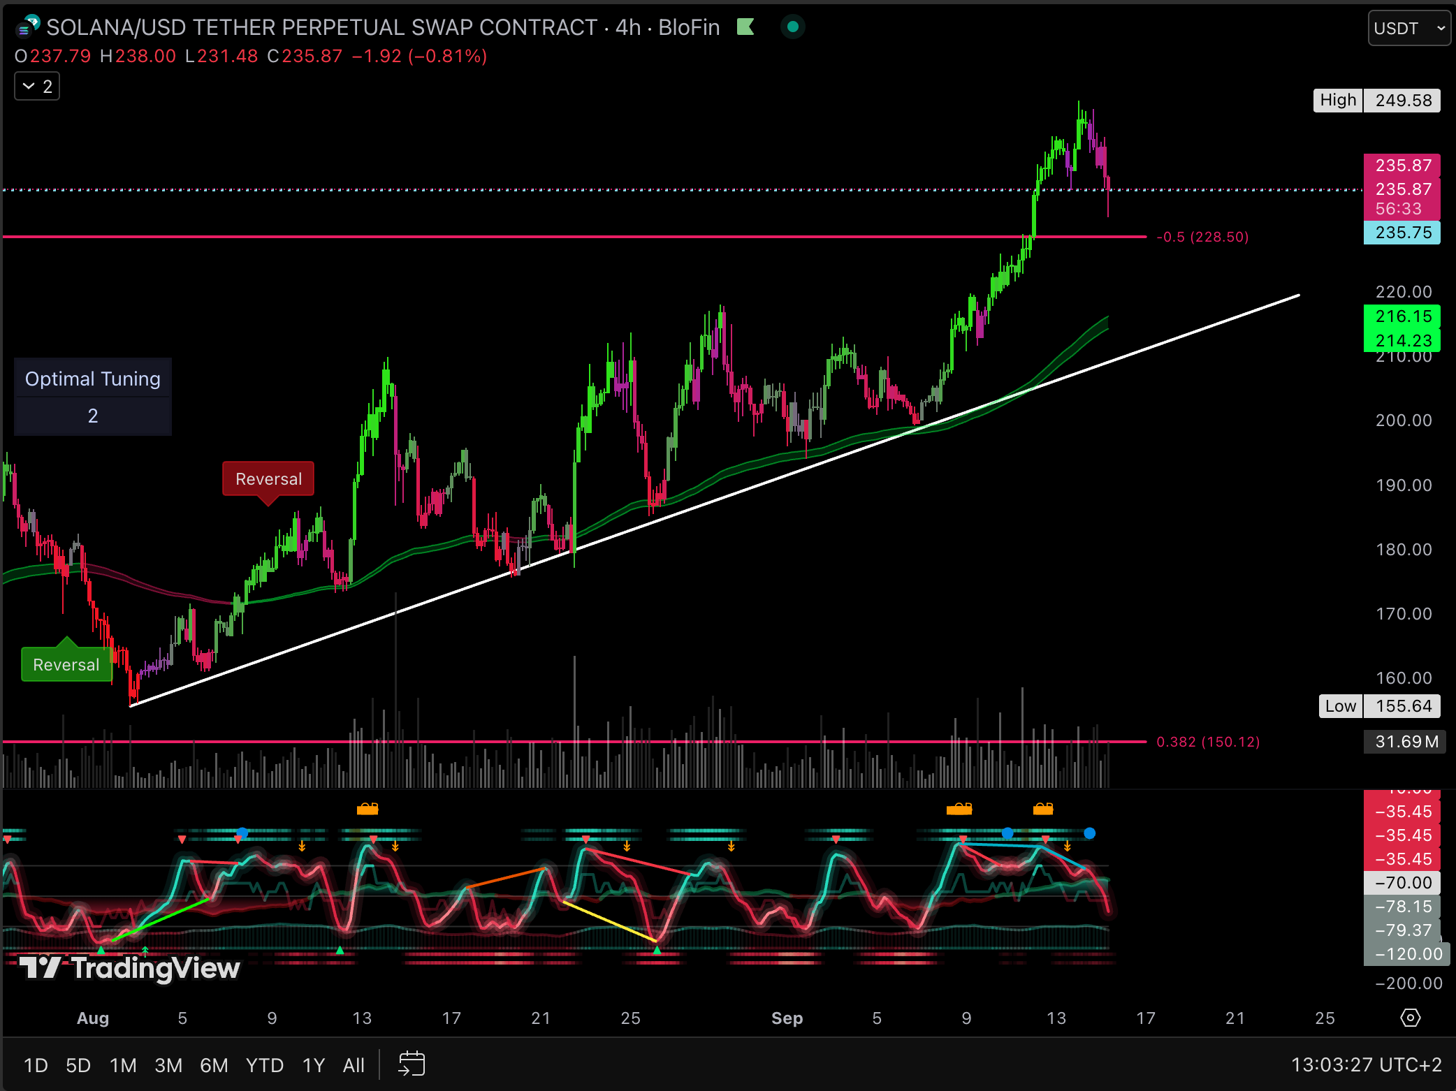
Task: Click the TradingView logo
Action: (x=130, y=968)
